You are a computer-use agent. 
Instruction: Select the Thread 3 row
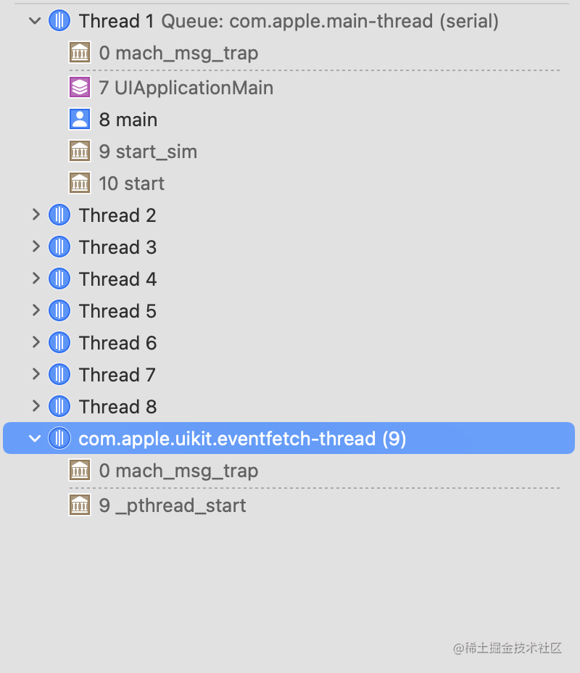[x=117, y=247]
